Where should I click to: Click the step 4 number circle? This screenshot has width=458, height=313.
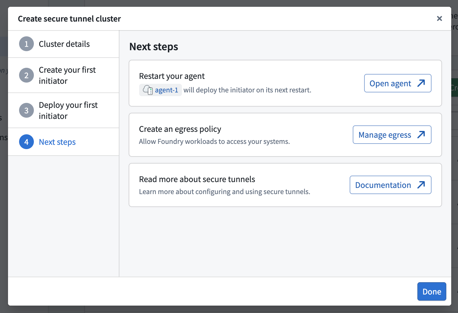(x=26, y=142)
